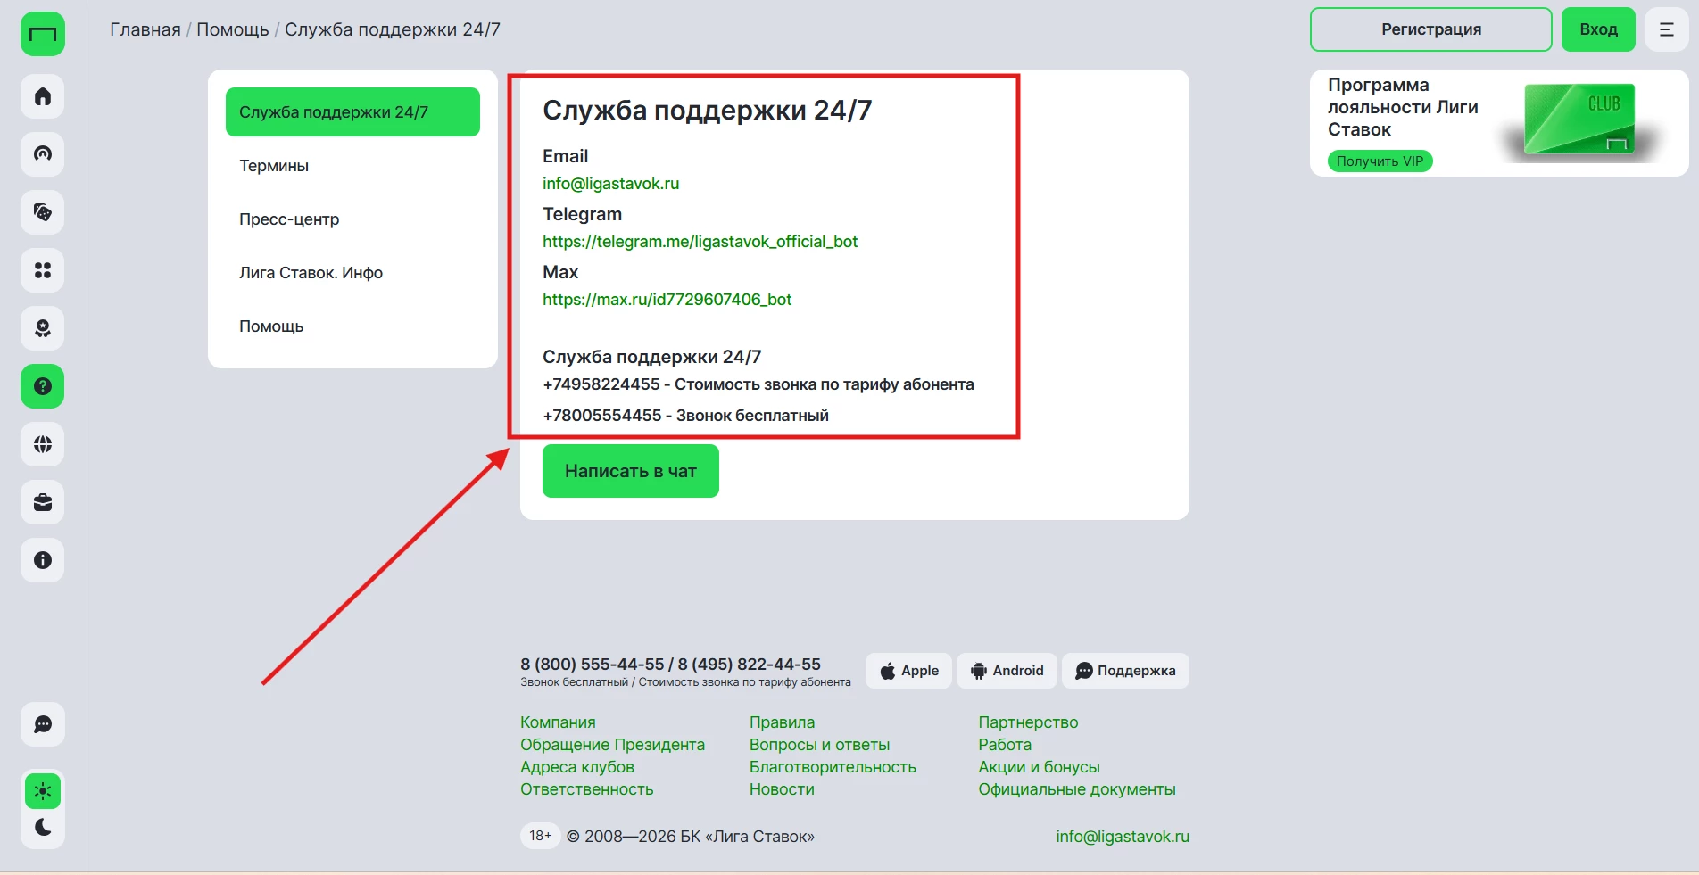Open Благотворительность footer link

[833, 767]
